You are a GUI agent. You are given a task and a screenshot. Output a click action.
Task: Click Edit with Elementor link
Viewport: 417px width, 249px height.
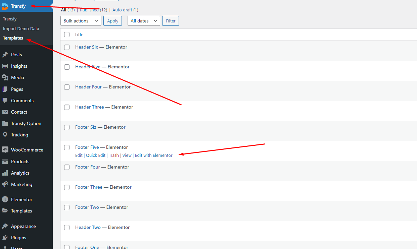point(153,155)
